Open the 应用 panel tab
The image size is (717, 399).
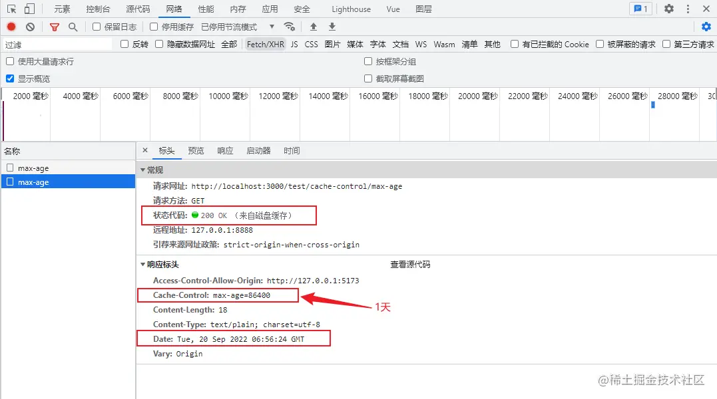click(x=270, y=9)
